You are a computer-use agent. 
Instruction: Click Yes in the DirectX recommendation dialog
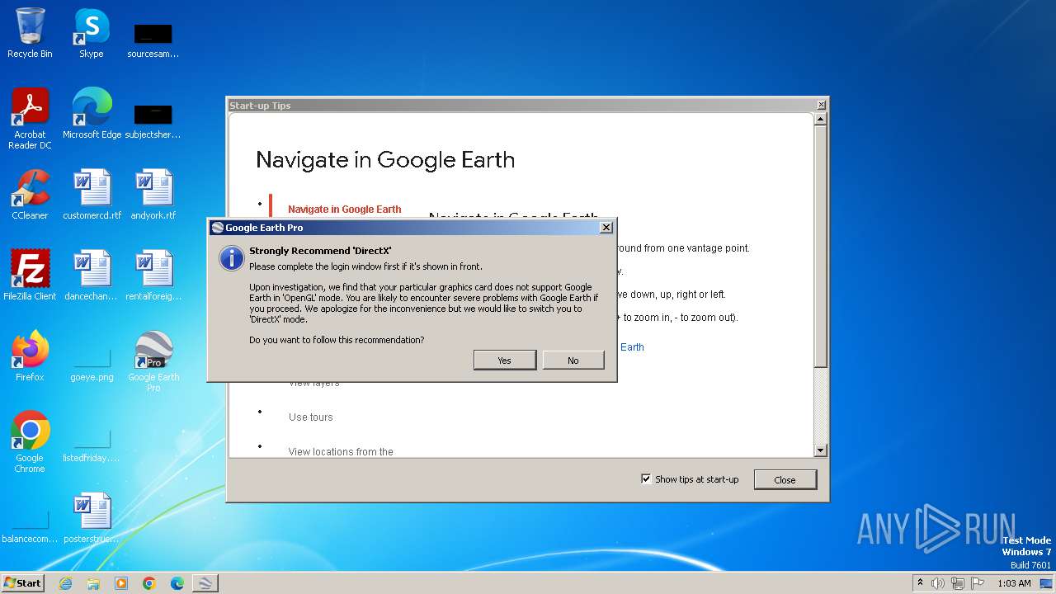[505, 360]
